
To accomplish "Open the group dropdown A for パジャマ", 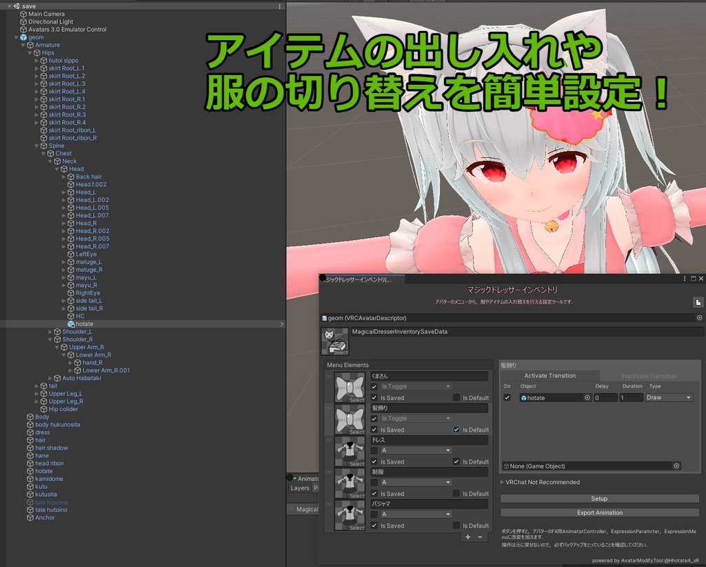I will pyautogui.click(x=416, y=515).
